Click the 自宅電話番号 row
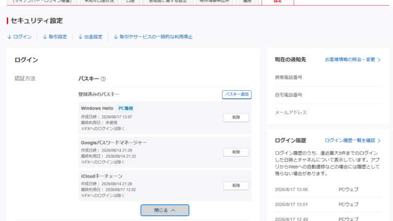Image resolution: width=393 pixels, height=221 pixels. click(328, 95)
